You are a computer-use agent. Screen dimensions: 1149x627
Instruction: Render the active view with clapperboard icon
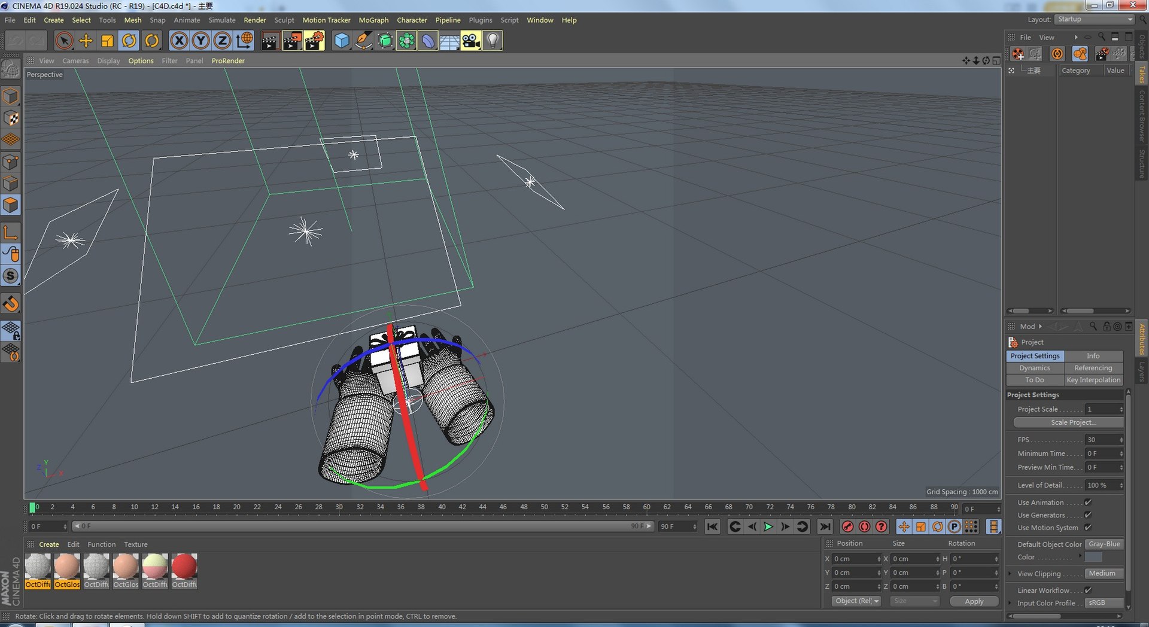pos(270,41)
